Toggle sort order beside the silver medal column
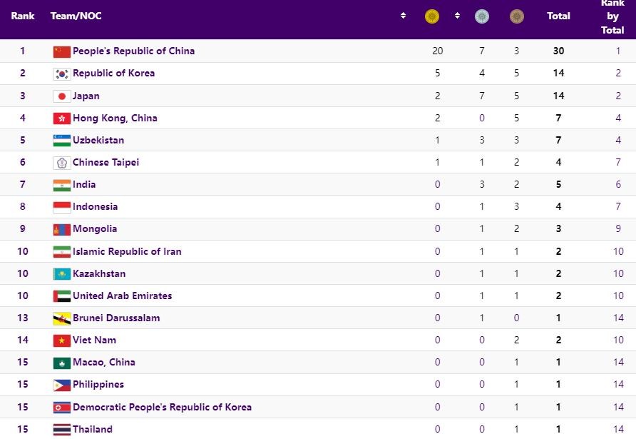This screenshot has width=636, height=439. [x=457, y=16]
